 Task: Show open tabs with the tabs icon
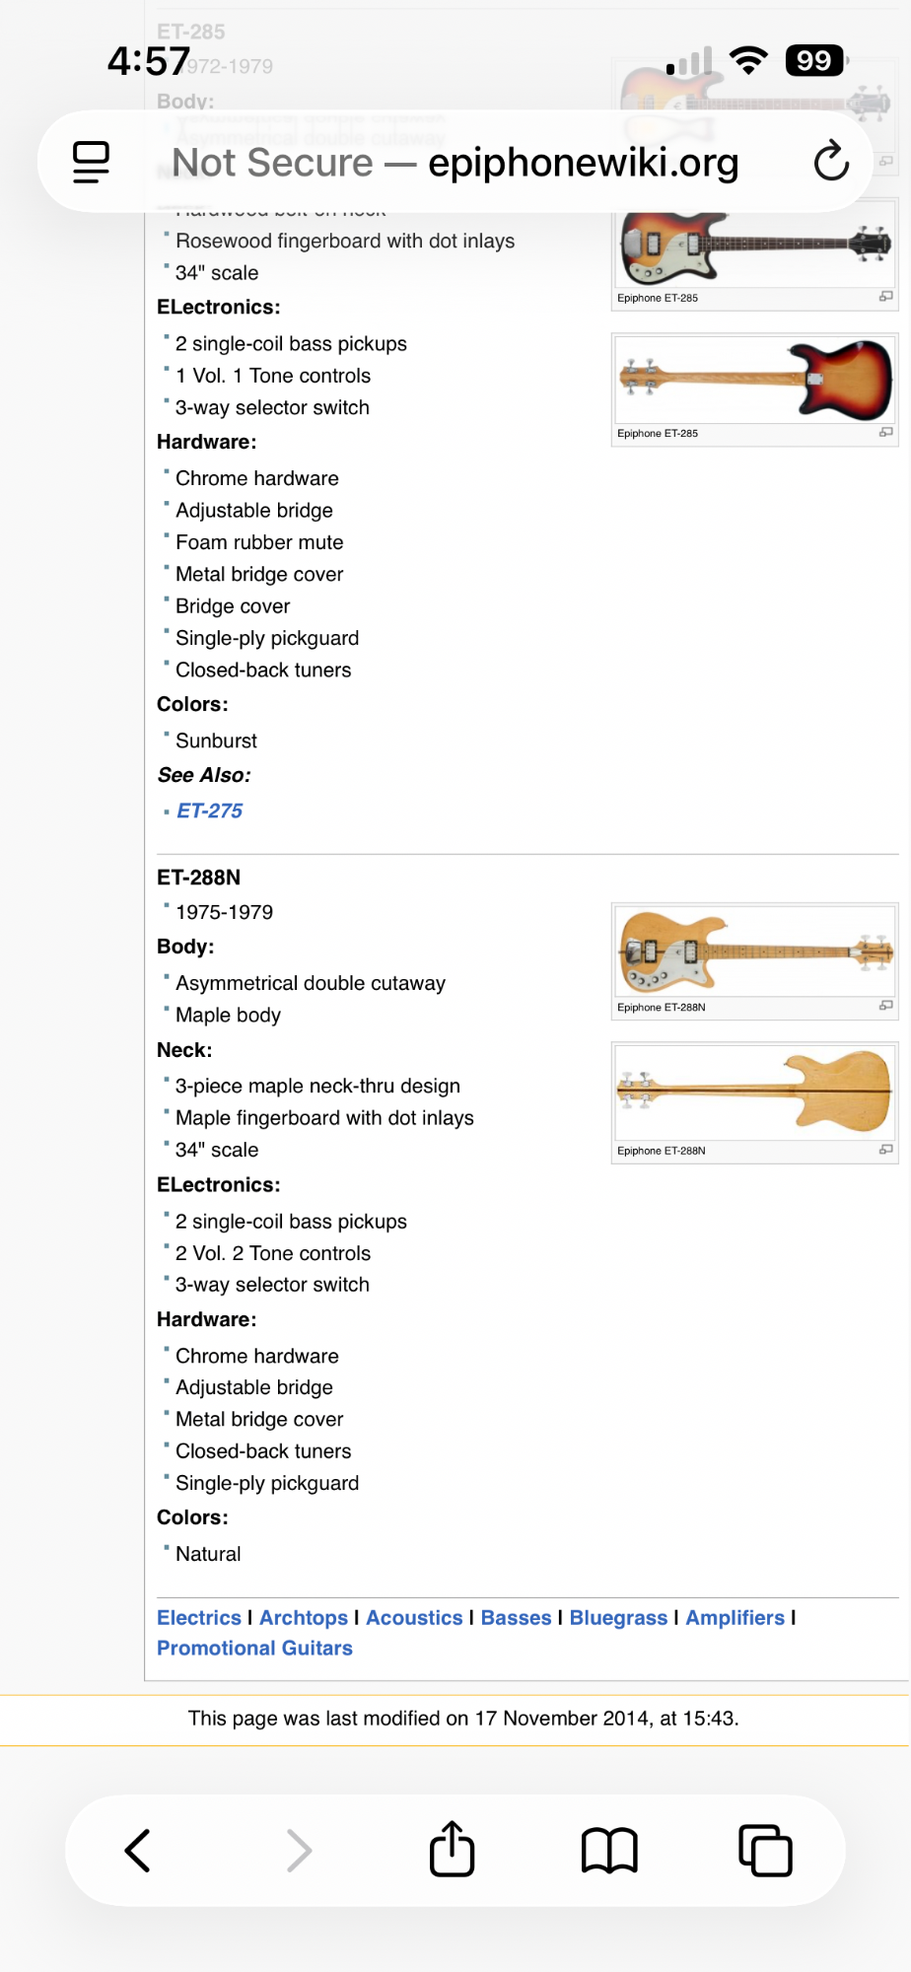pyautogui.click(x=765, y=1851)
